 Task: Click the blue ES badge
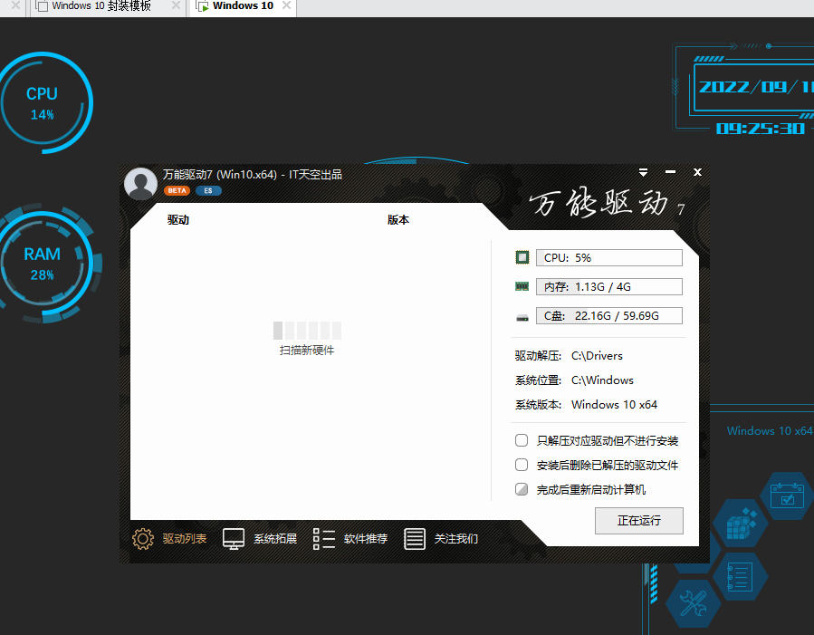pyautogui.click(x=208, y=190)
